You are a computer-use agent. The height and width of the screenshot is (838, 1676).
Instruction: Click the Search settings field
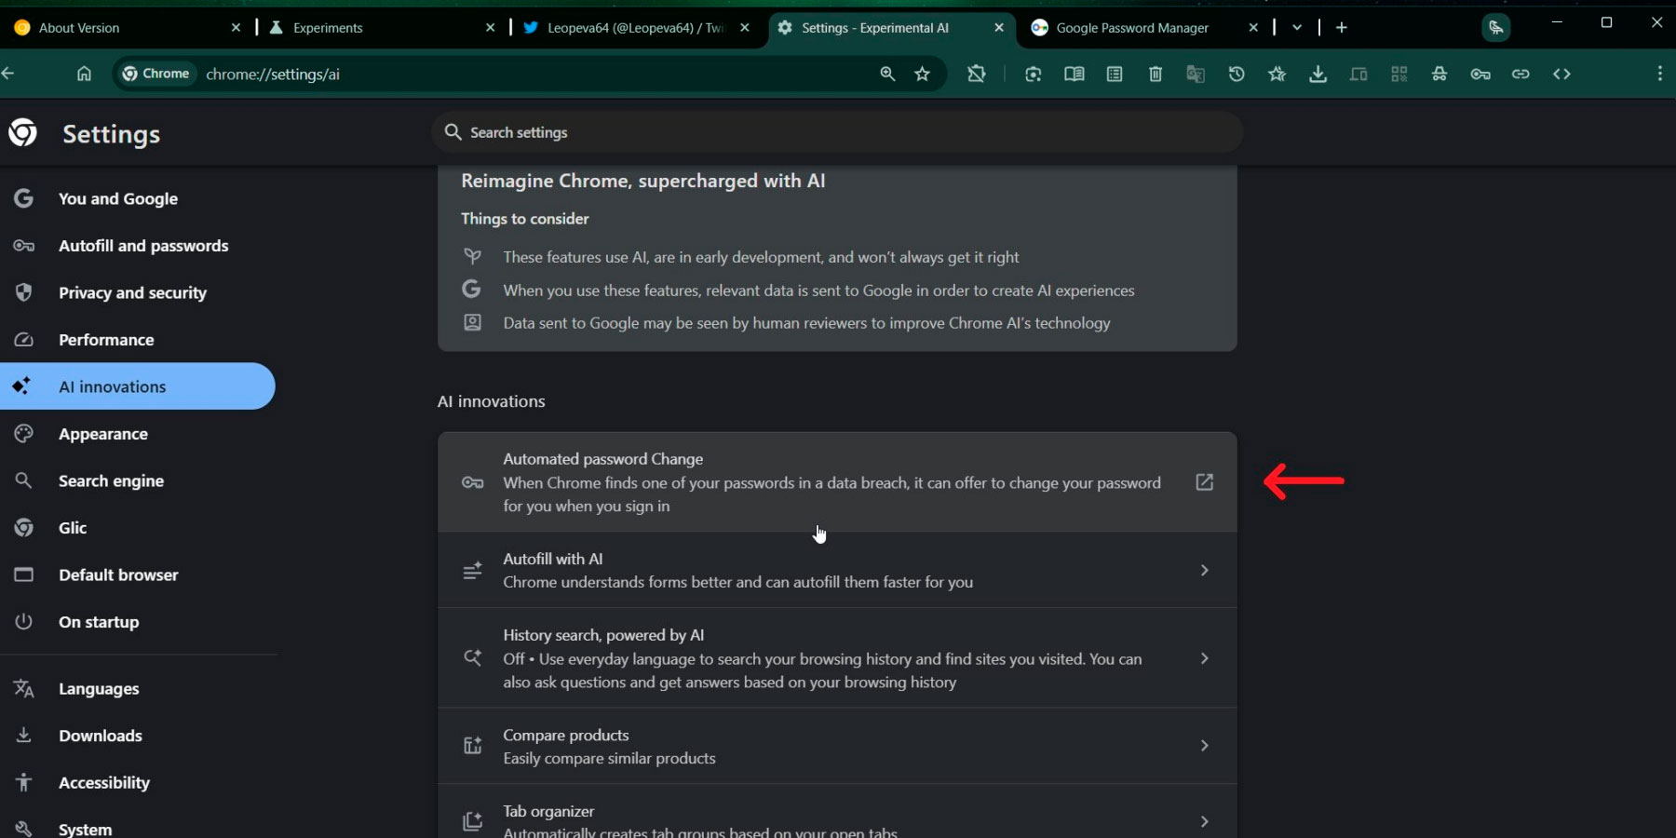point(838,132)
